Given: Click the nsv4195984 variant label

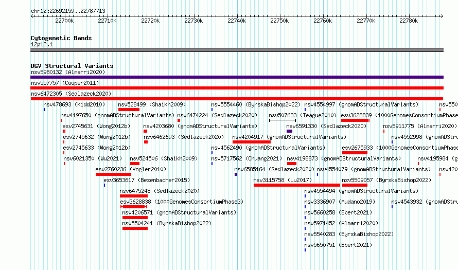Looking at the screenshot, I should 437,158.
